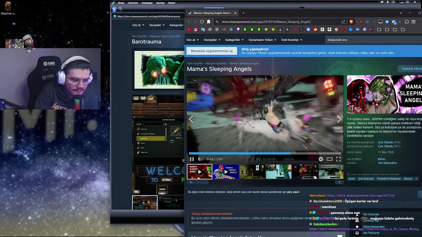
Task: Open the Google Translate bookmark
Action: 203,30
